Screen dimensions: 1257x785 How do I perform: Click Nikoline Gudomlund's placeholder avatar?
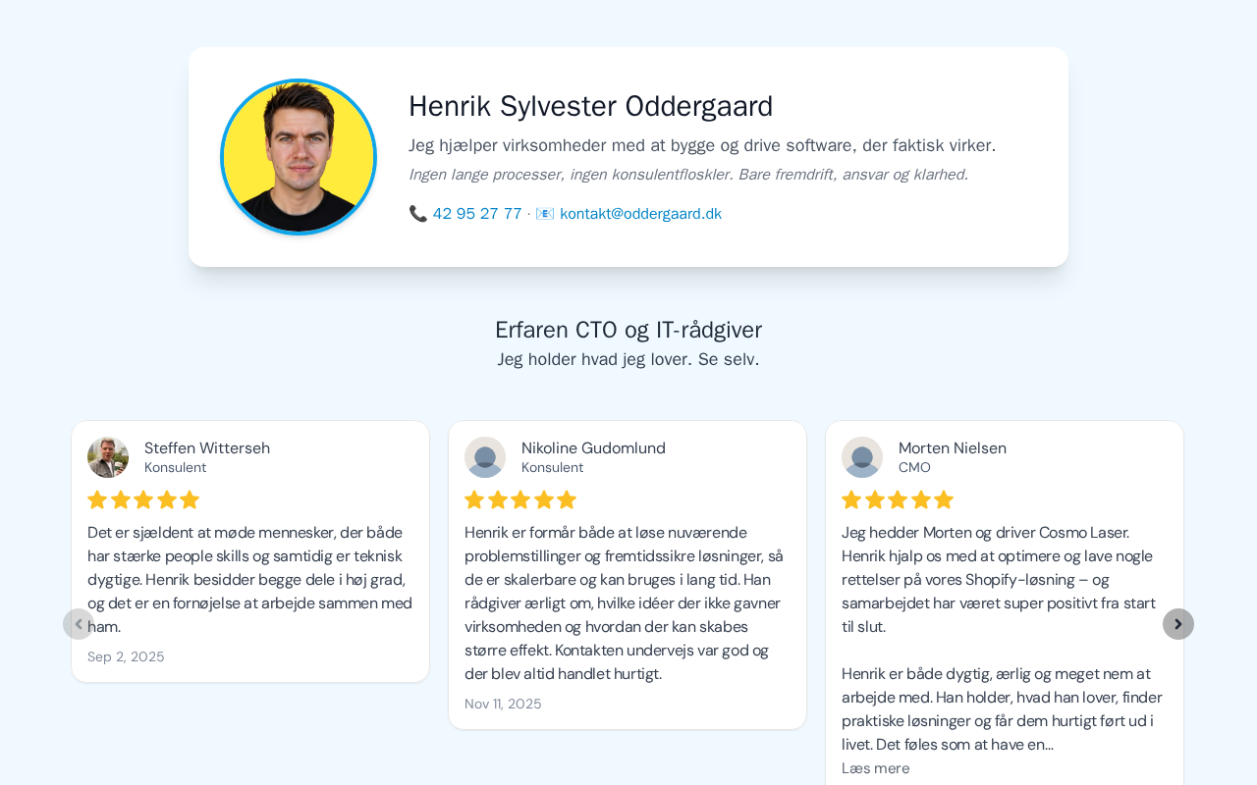[485, 457]
